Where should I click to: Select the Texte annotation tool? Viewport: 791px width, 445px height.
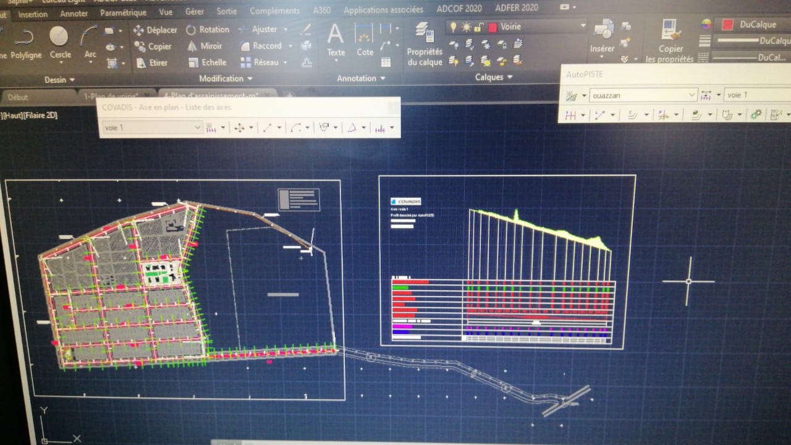pyautogui.click(x=336, y=40)
